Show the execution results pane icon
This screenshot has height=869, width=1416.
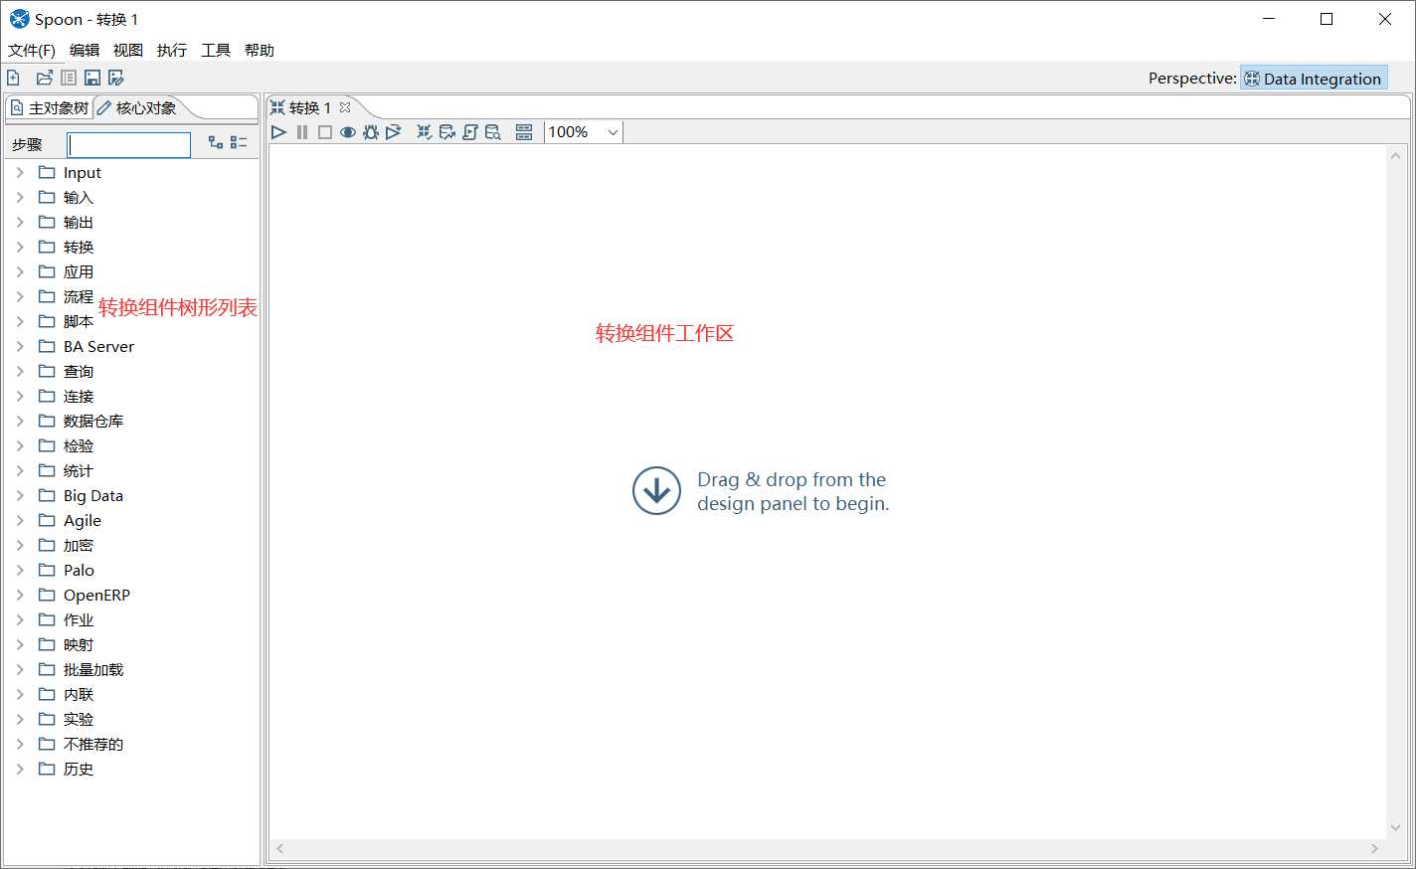point(524,132)
